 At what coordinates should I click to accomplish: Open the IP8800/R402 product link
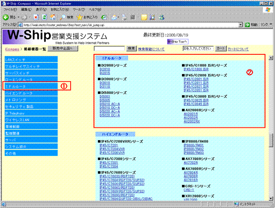click(x=194, y=149)
